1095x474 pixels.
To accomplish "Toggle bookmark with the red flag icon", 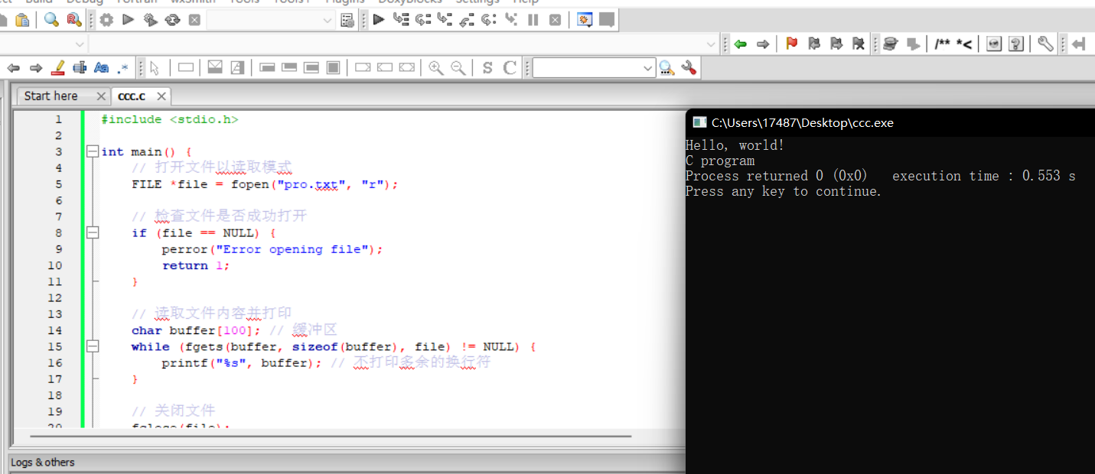I will 792,44.
